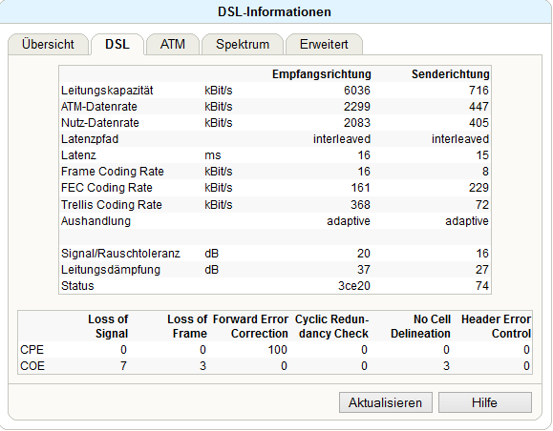Click the No Cell Delineation header

[421, 326]
